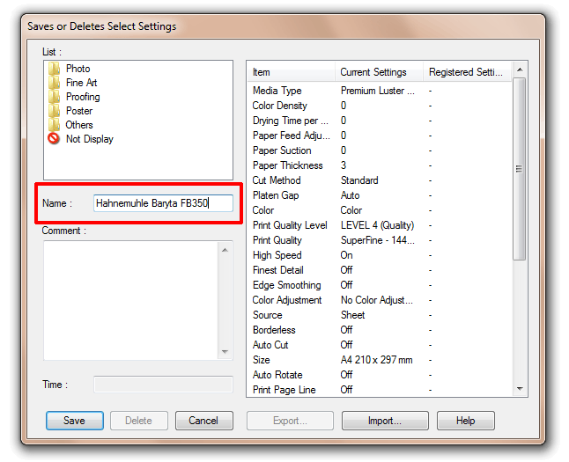The height and width of the screenshot is (462, 569).
Task: Select the Auto Rotate row
Action: pyautogui.click(x=380, y=375)
